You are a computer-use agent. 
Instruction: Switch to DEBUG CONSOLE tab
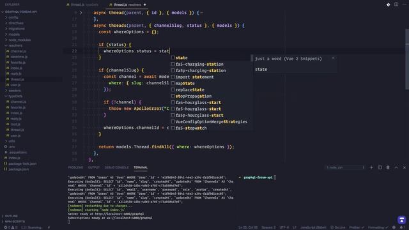tap(116, 167)
